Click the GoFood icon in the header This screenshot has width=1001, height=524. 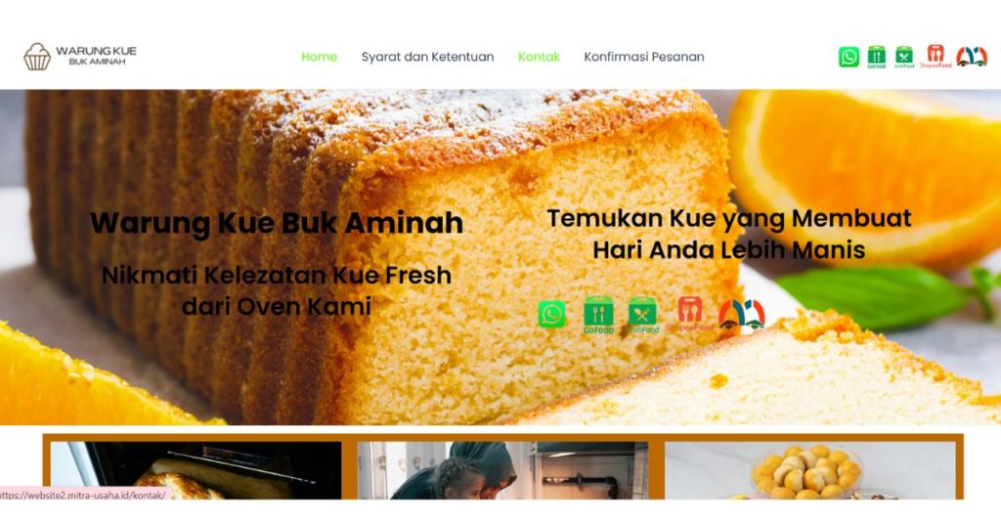877,57
